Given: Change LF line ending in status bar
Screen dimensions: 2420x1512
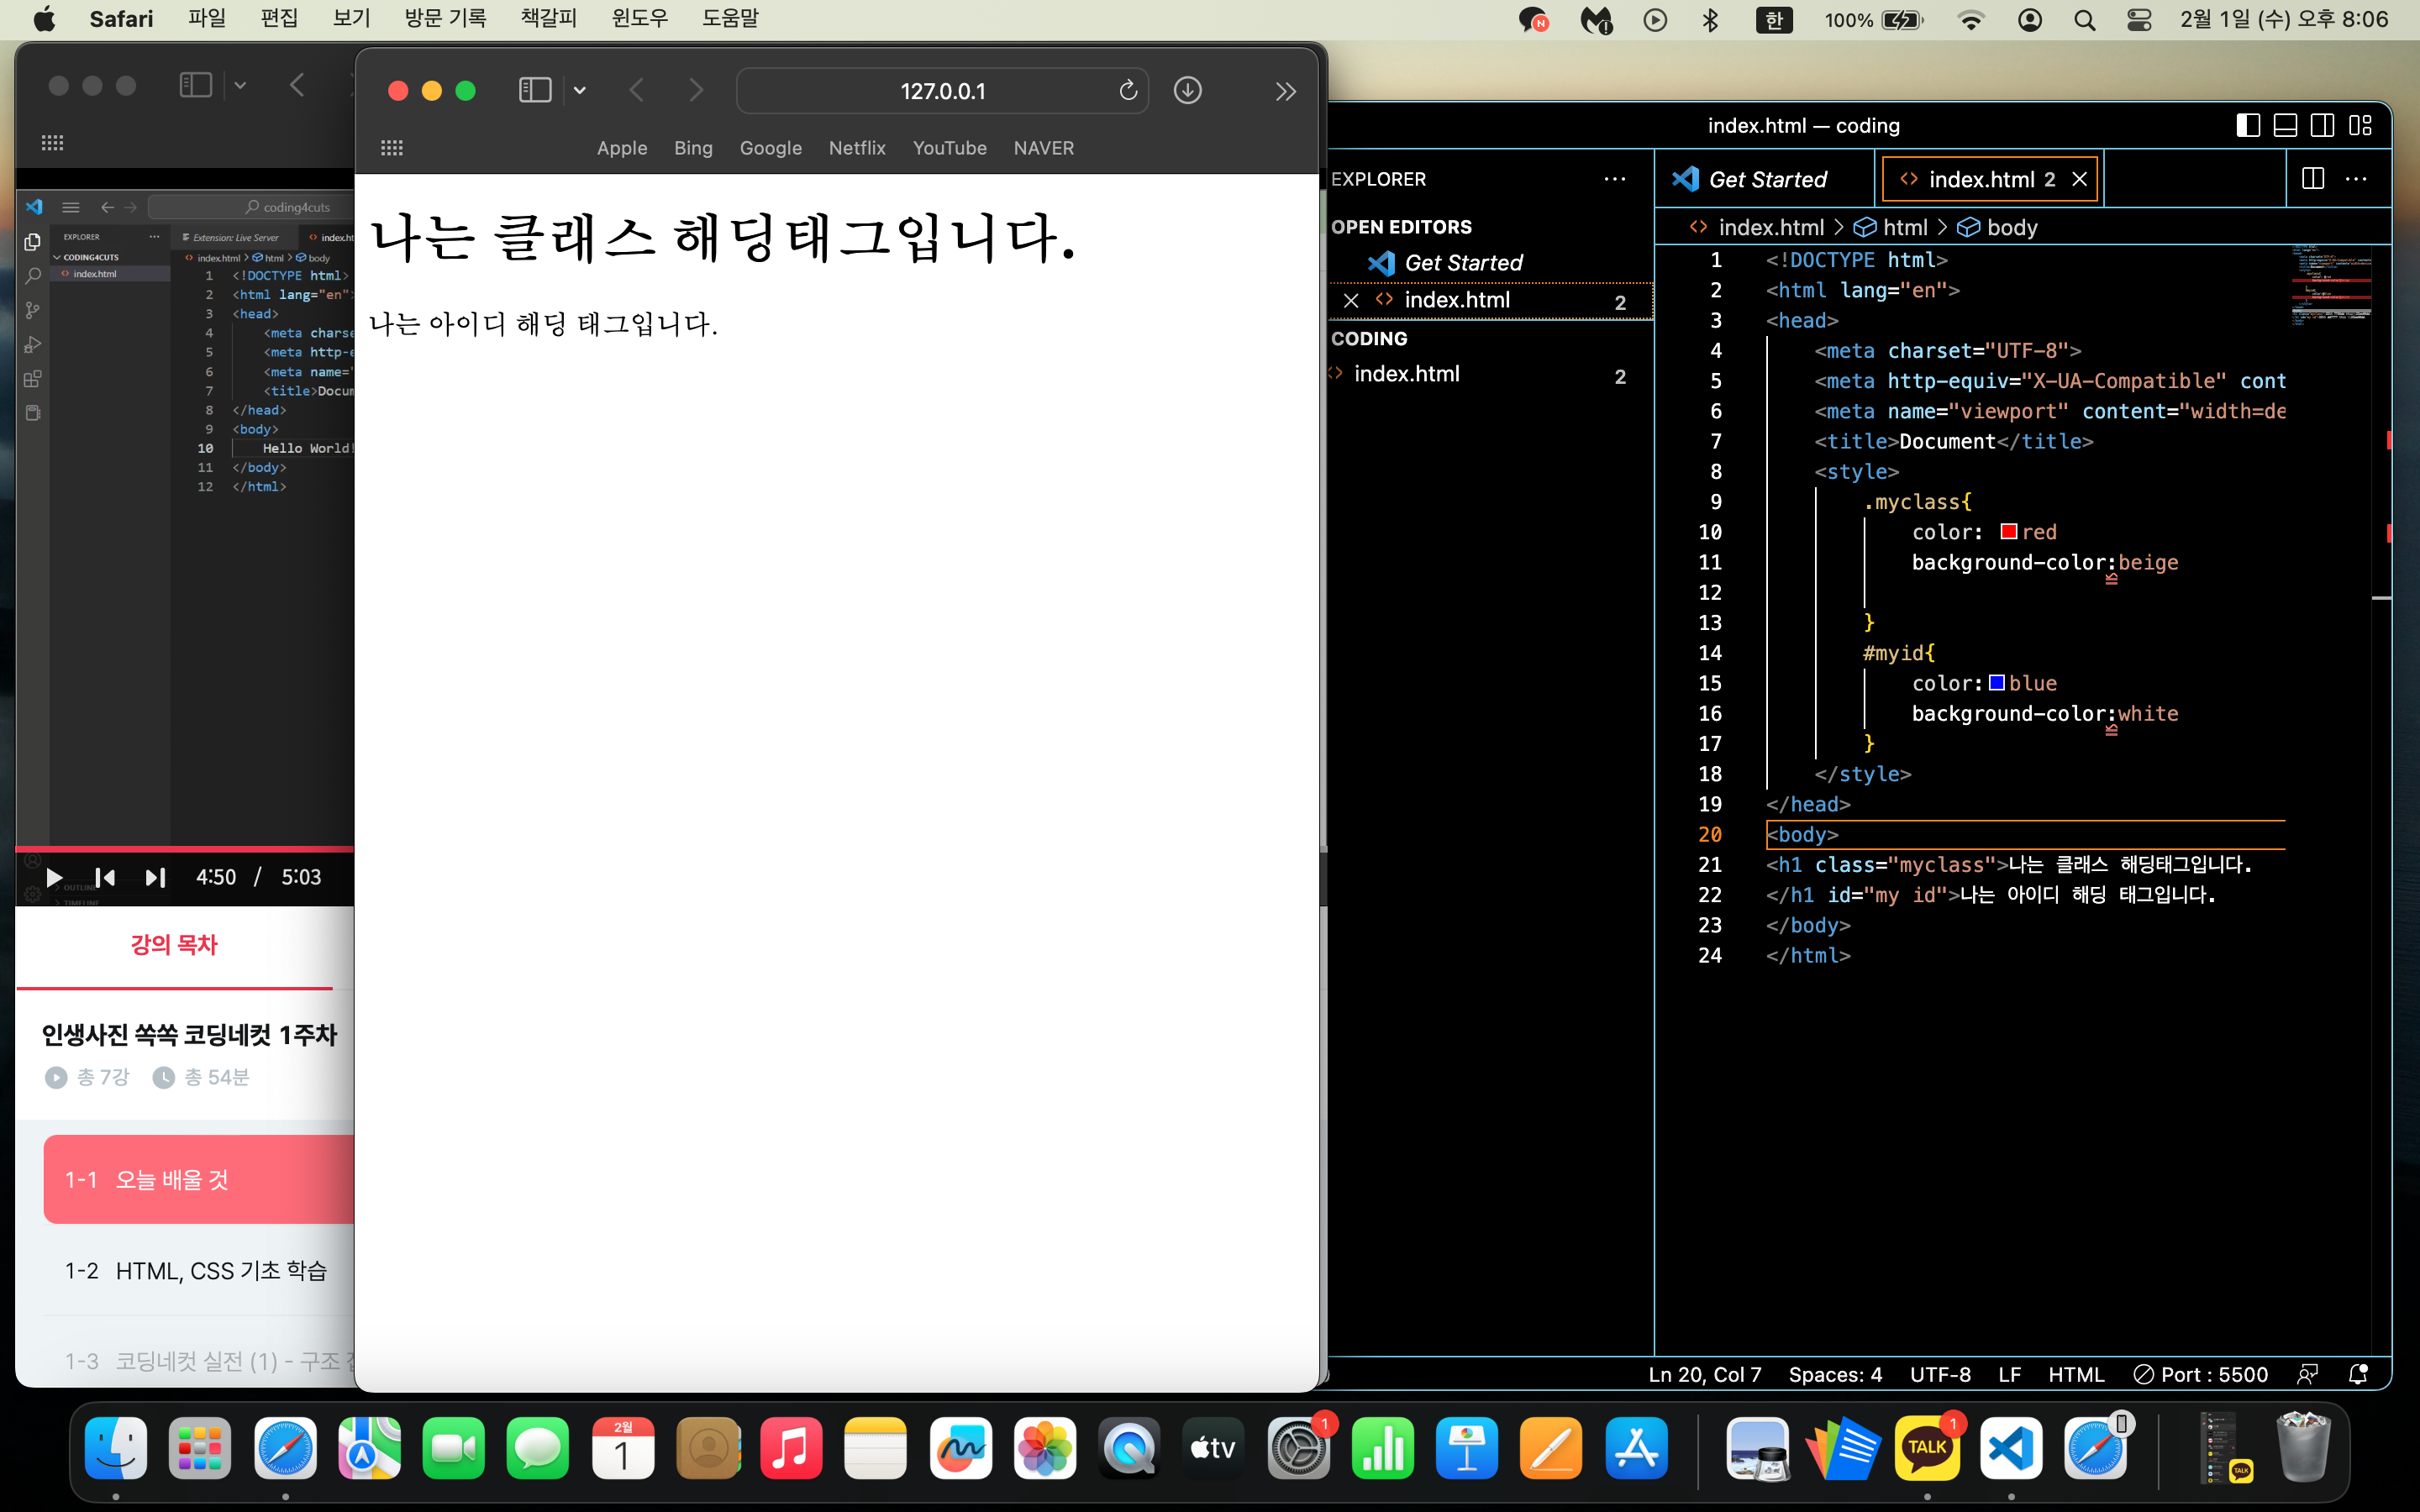Looking at the screenshot, I should tap(2009, 1374).
